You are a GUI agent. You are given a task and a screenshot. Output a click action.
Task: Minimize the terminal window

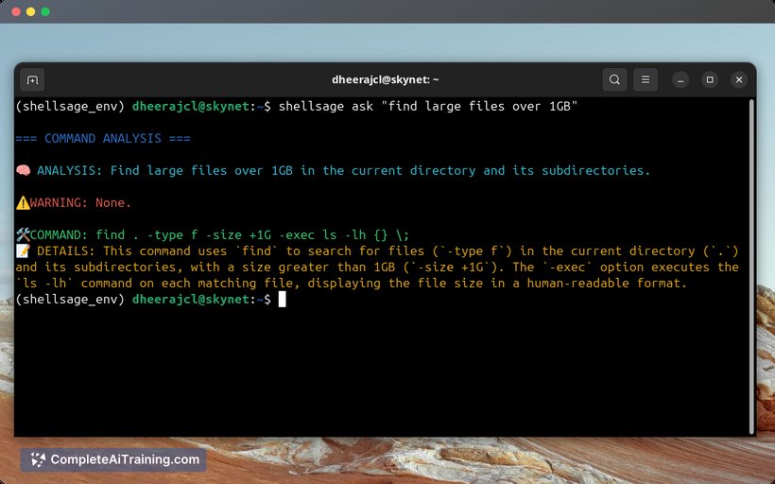pyautogui.click(x=680, y=79)
